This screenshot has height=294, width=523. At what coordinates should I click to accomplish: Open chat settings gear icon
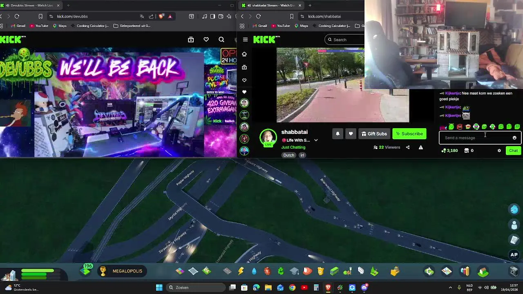[499, 151]
